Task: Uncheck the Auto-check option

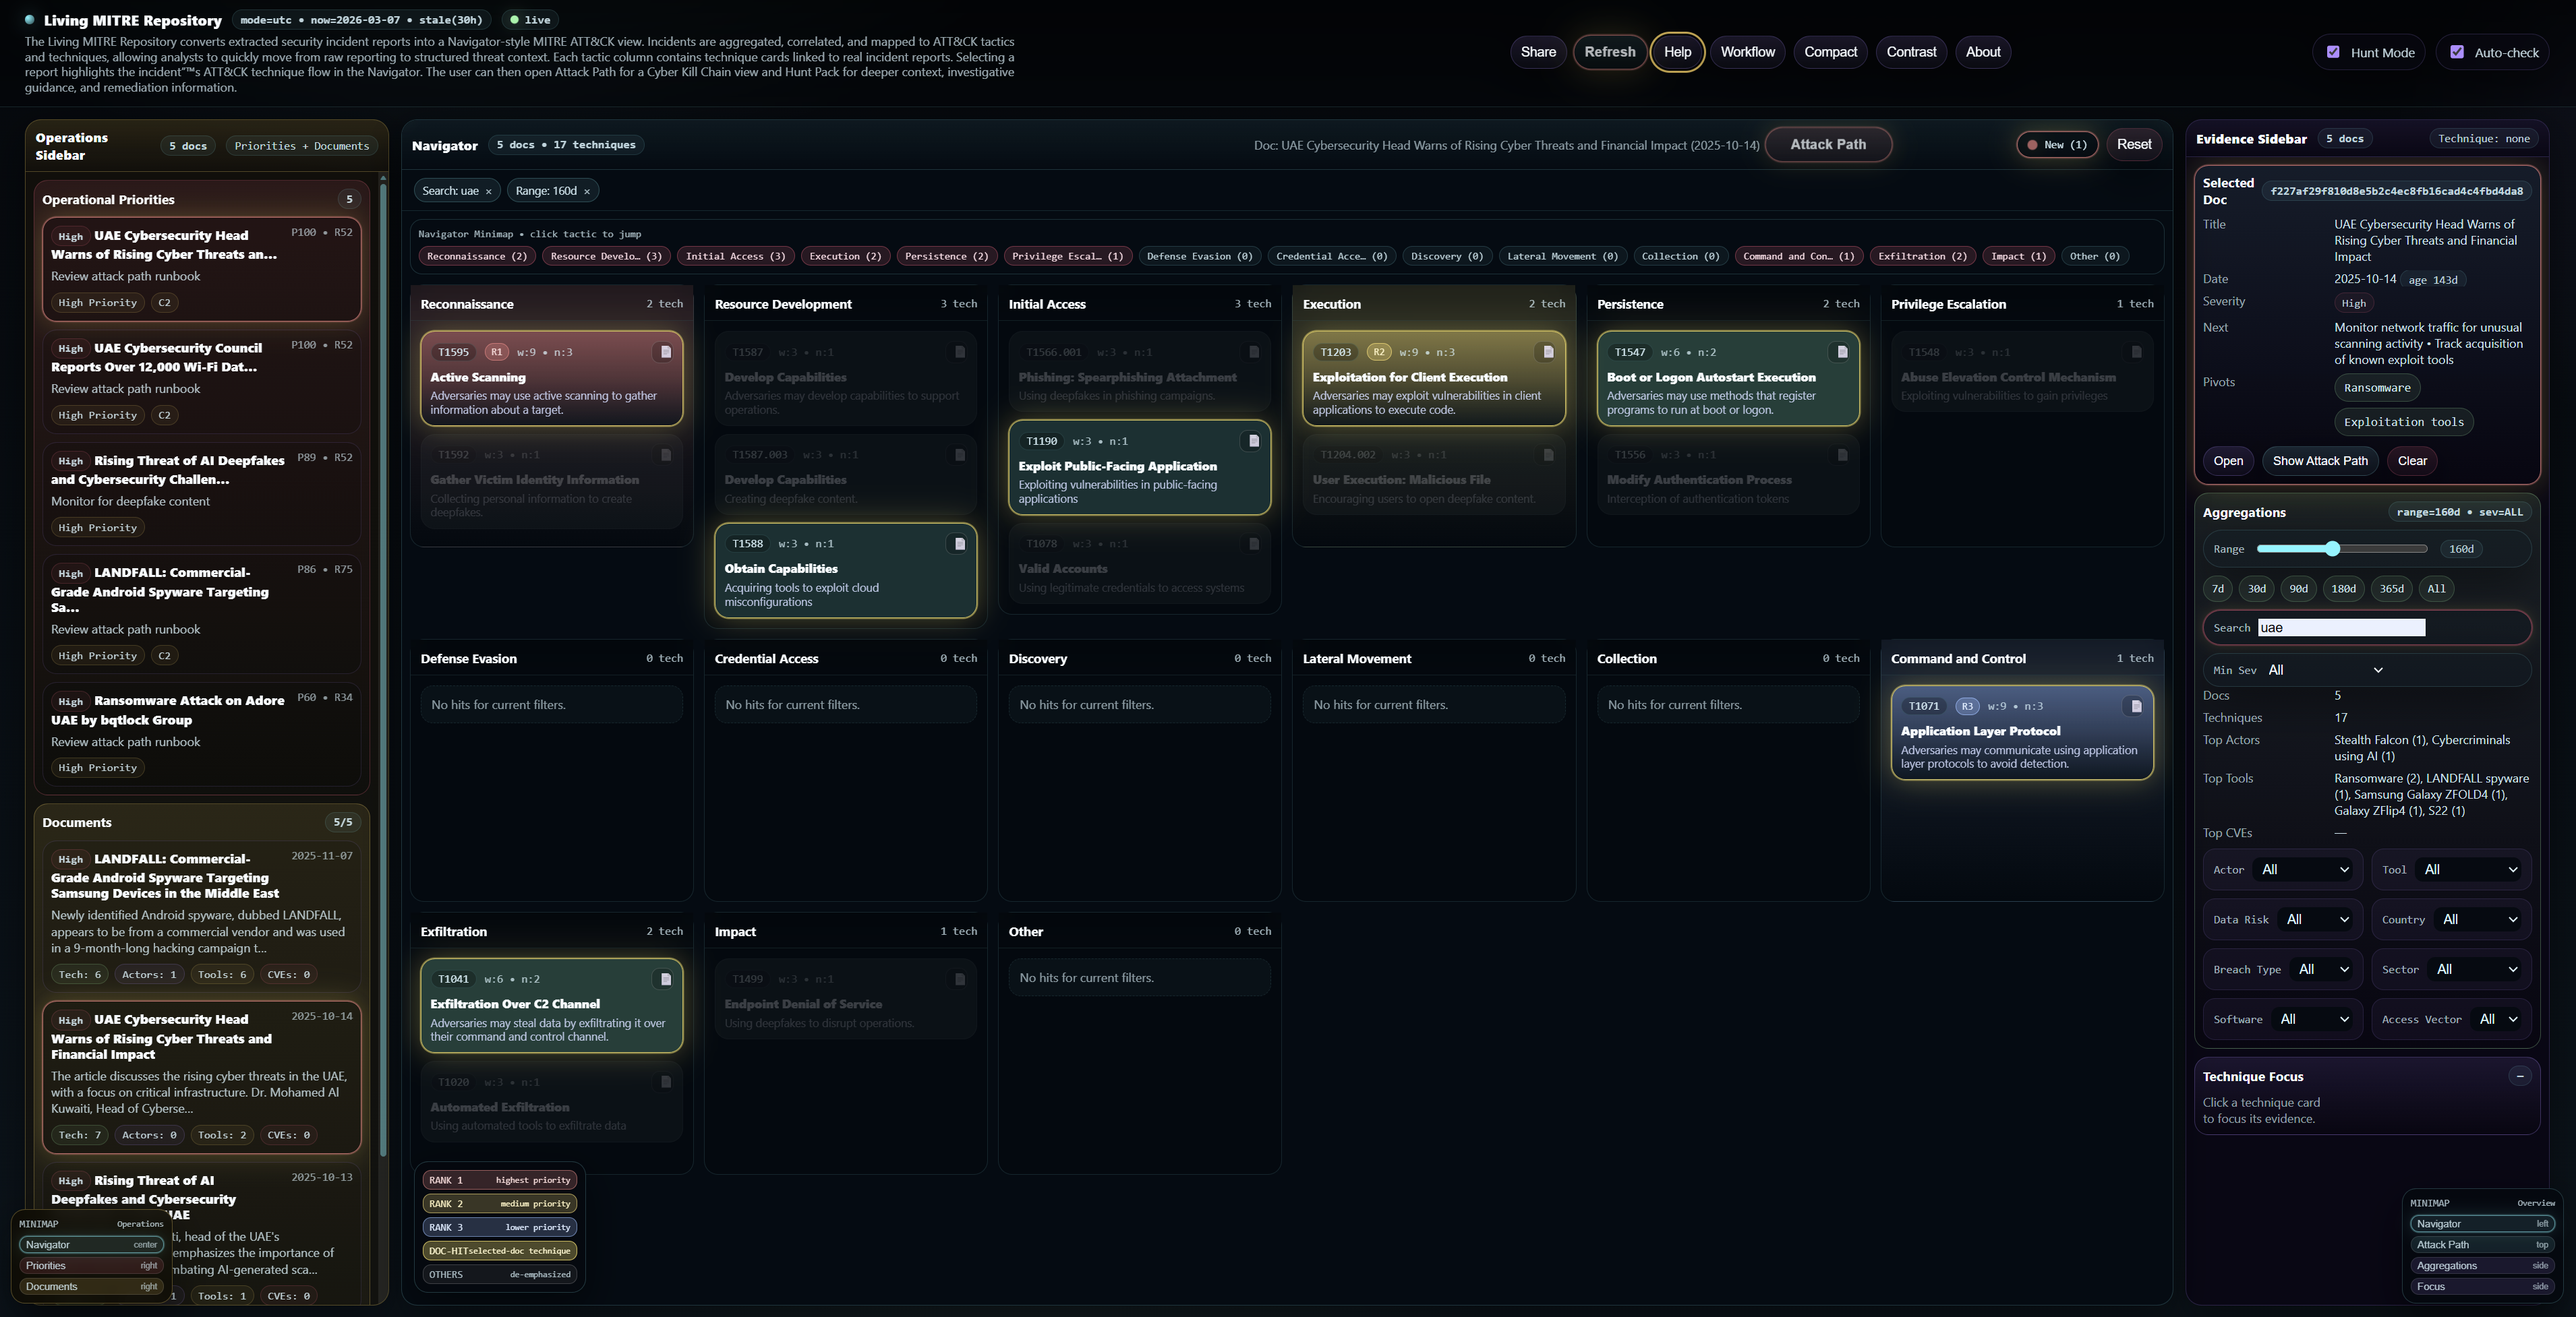Action: pyautogui.click(x=2459, y=52)
